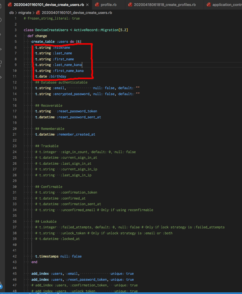
Task: Click :reset_password_token on line 17
Action: pos(77,111)
